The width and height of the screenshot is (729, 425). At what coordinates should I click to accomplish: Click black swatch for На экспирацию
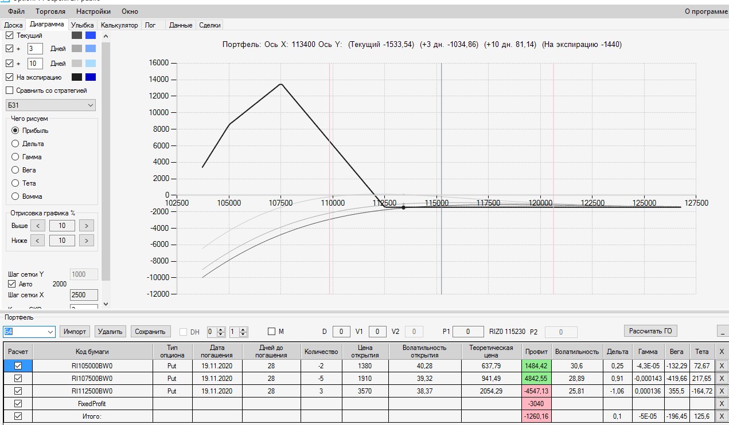click(77, 77)
